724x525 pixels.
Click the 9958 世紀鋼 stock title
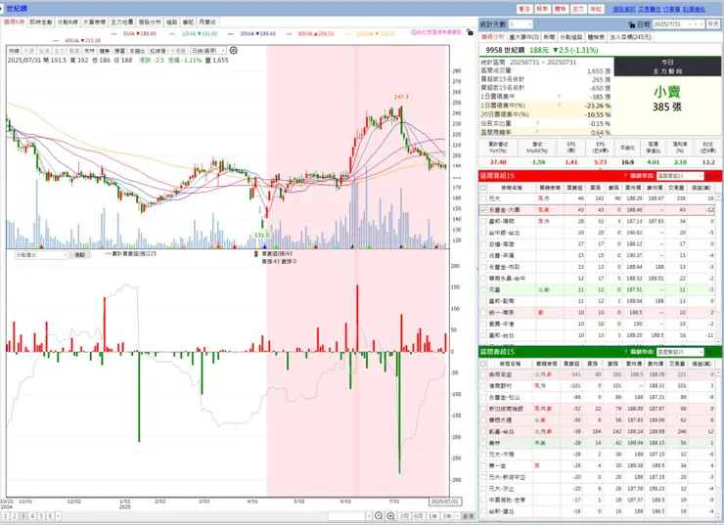click(x=505, y=50)
